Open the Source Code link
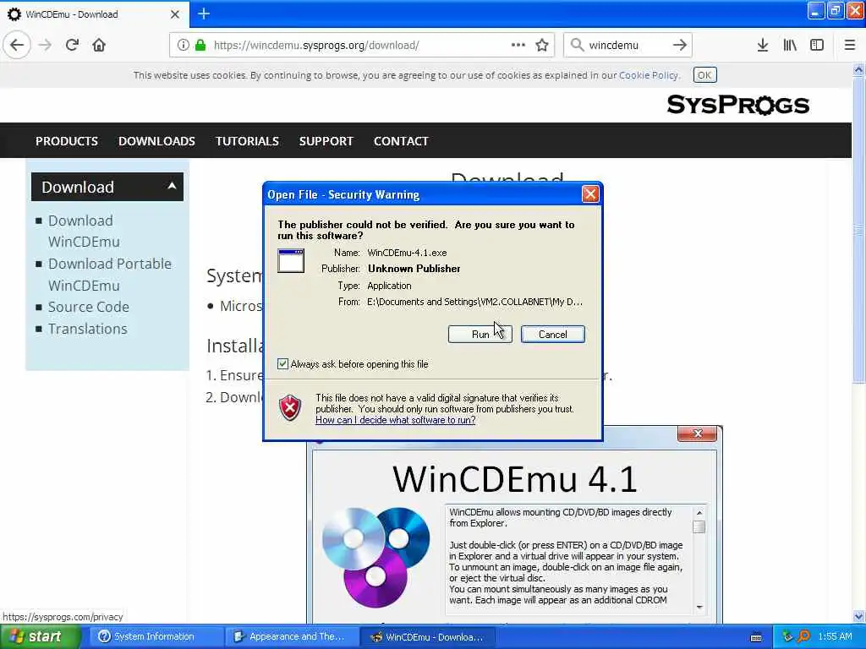This screenshot has height=649, width=866. point(88,307)
